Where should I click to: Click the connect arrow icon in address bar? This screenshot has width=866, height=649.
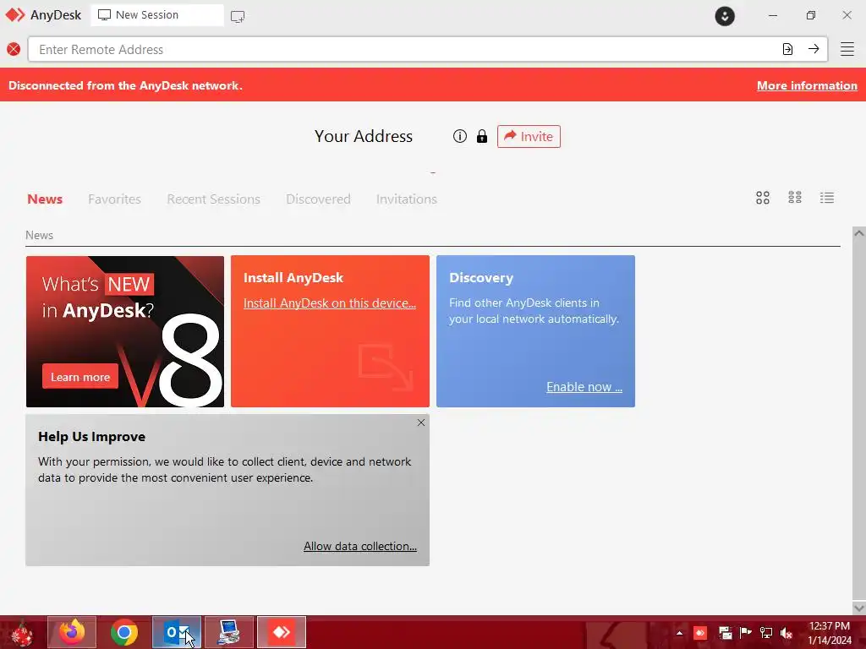(x=814, y=49)
